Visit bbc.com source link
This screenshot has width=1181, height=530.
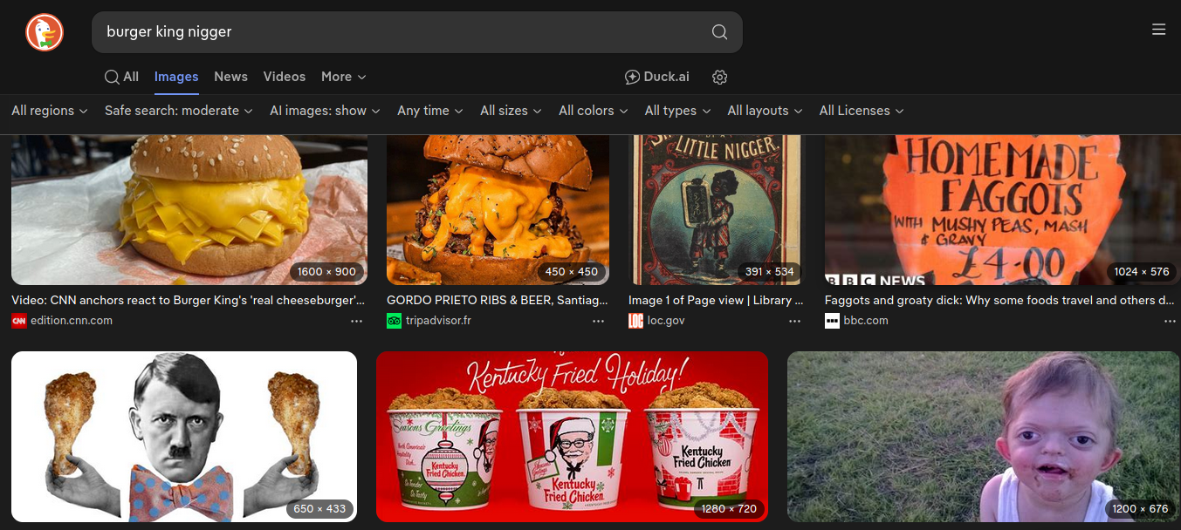pos(866,321)
